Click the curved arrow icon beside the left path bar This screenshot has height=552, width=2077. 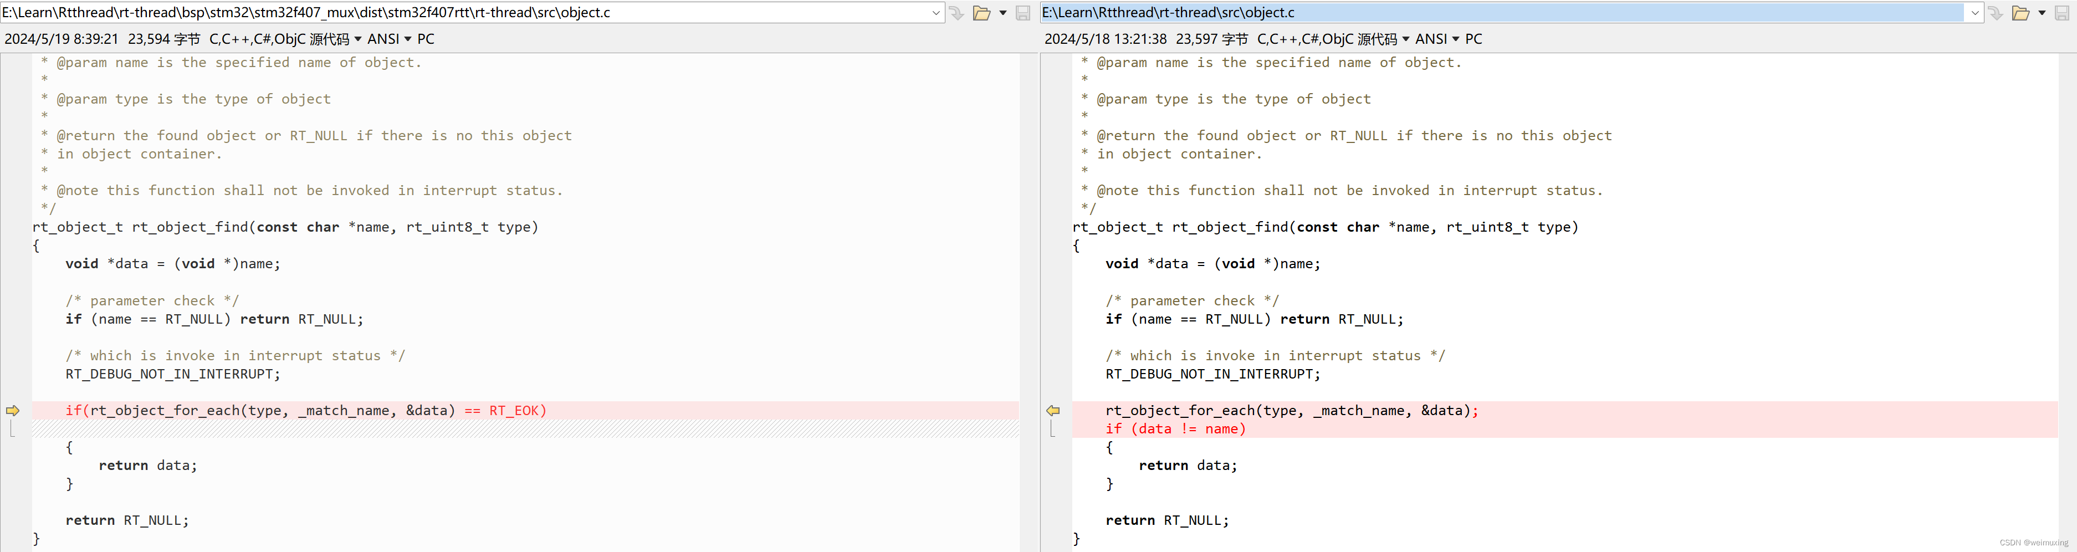click(956, 13)
